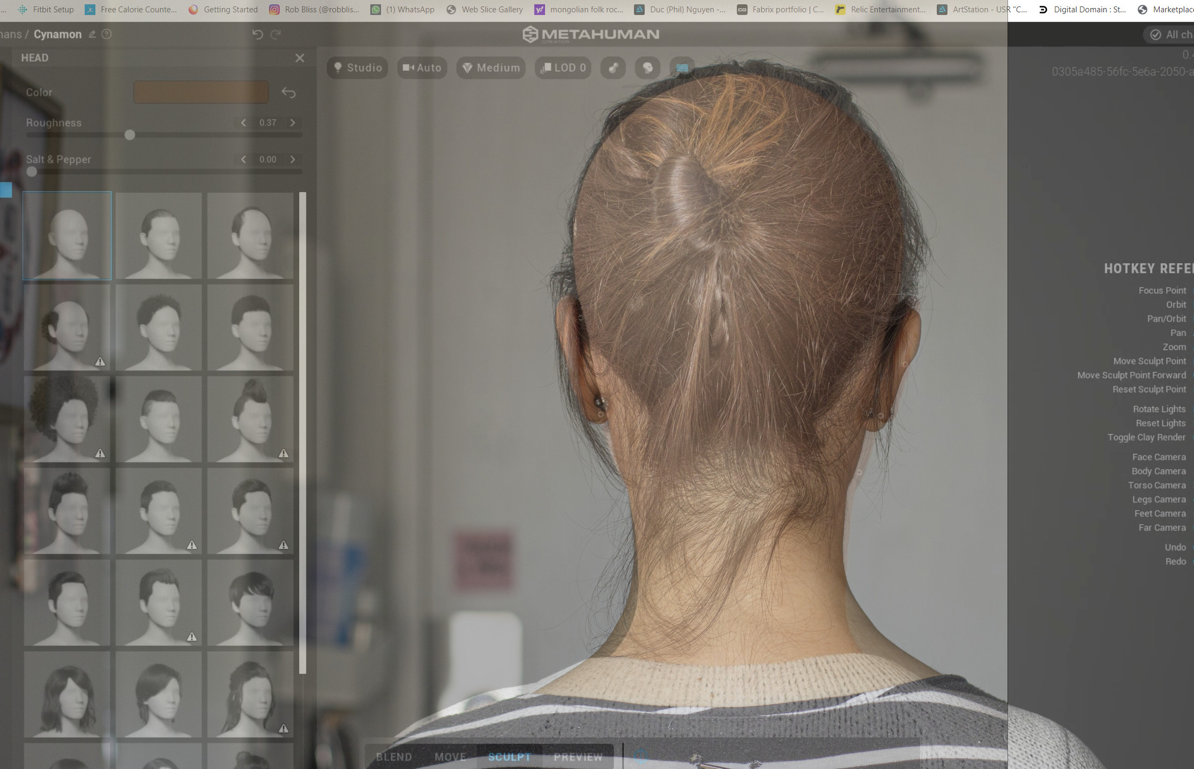Switch to the PREVIEW mode tab
This screenshot has width=1194, height=769.
click(x=578, y=757)
